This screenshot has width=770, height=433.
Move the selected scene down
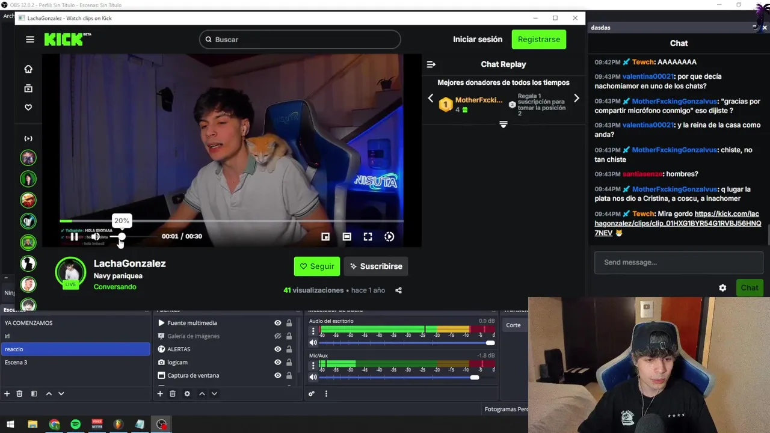[x=61, y=394]
